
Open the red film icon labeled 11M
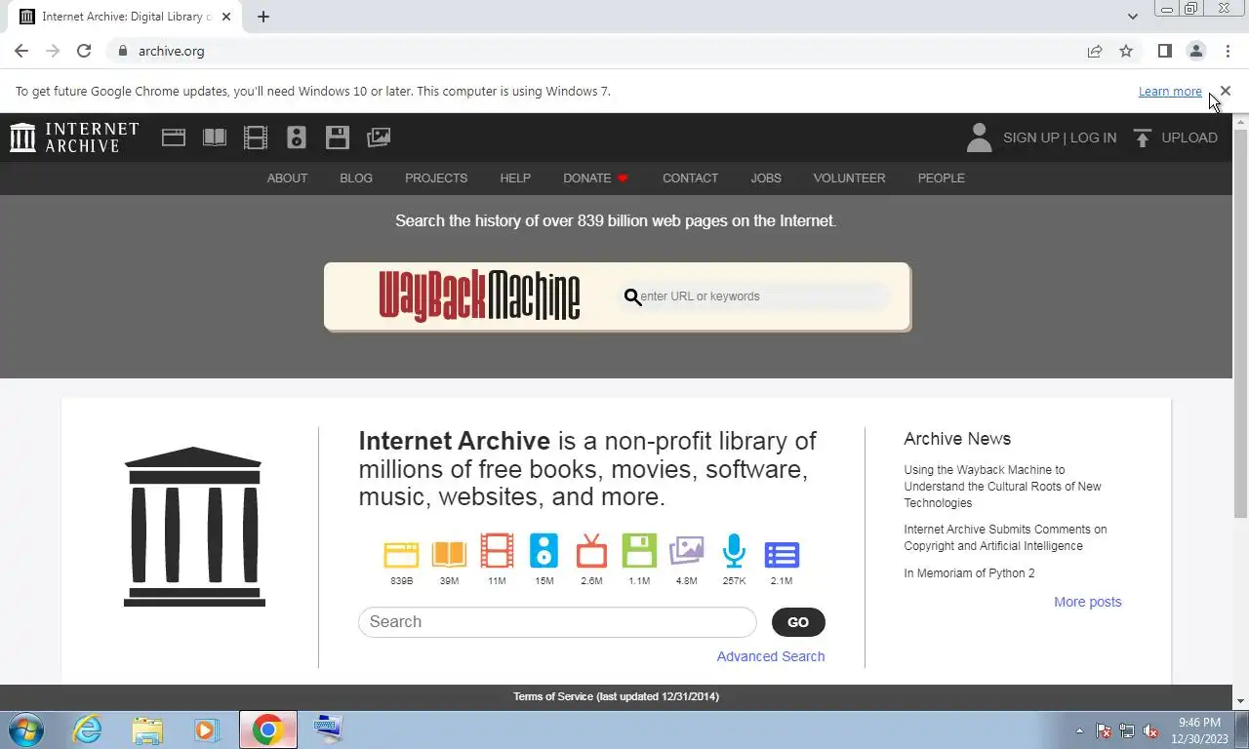(x=497, y=551)
